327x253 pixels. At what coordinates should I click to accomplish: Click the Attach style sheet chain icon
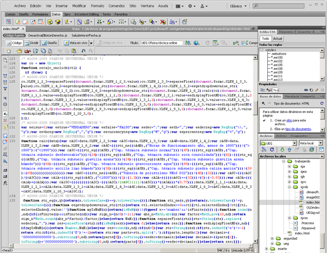coord(306,90)
